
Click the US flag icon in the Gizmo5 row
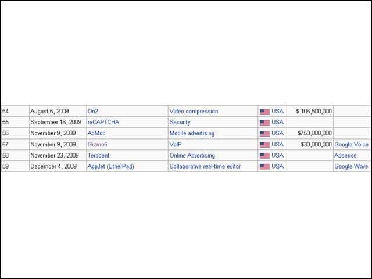pos(264,145)
